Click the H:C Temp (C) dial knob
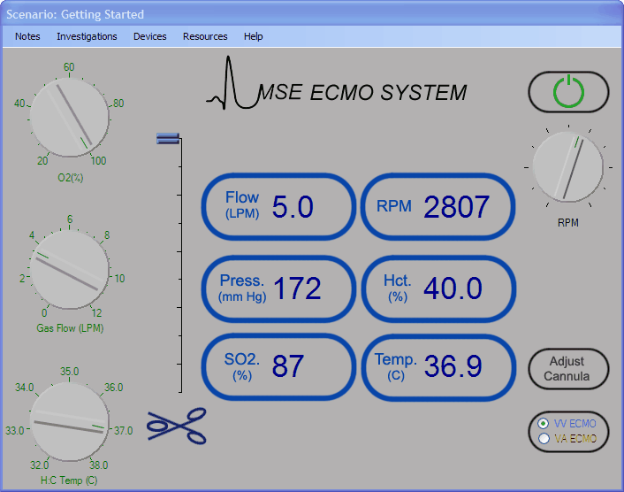The image size is (624, 492). click(70, 421)
